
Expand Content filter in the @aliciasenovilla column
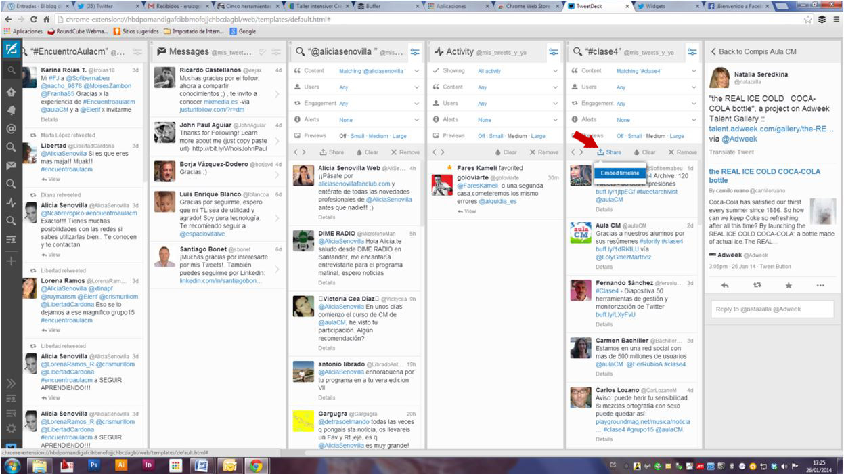(416, 71)
